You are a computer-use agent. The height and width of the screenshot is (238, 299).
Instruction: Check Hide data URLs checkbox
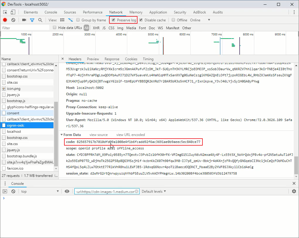(x=54, y=27)
